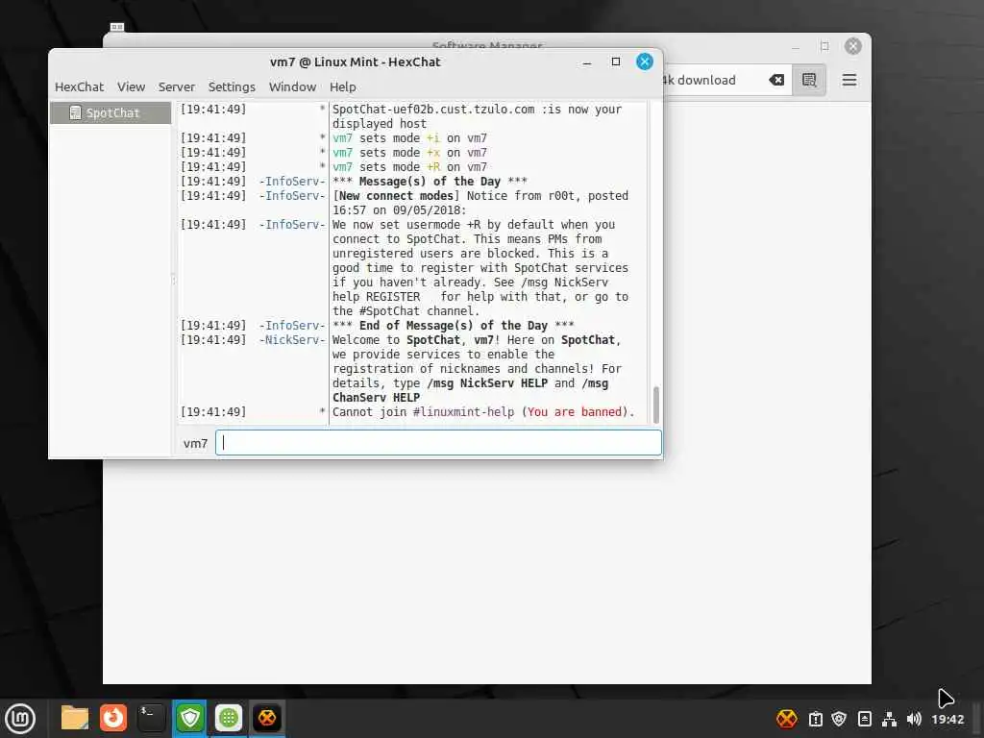Clear the Software Manager search field

(x=776, y=80)
